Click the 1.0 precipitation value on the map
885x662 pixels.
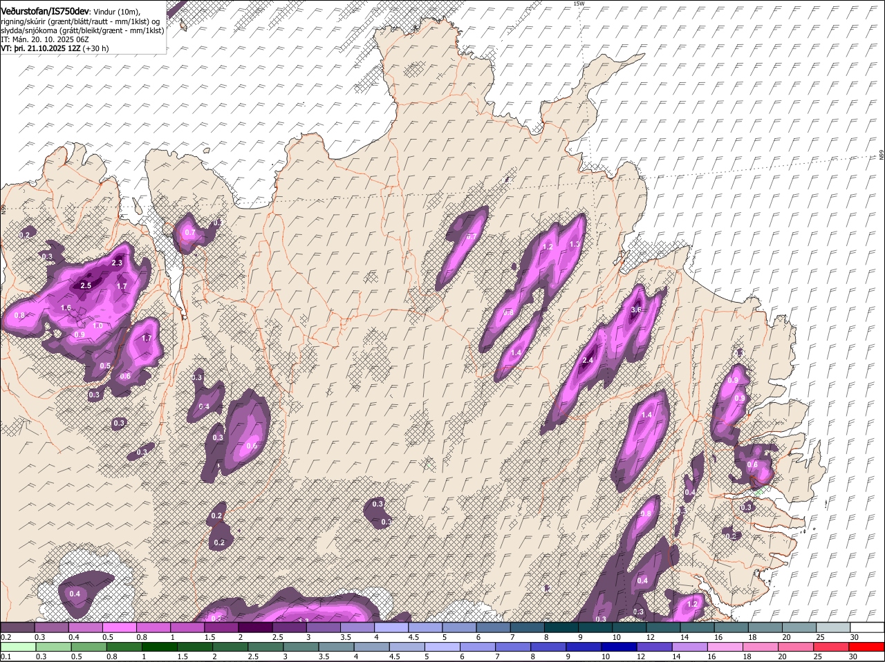(x=97, y=325)
